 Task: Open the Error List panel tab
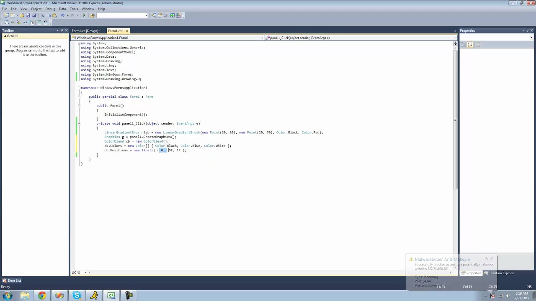point(11,281)
